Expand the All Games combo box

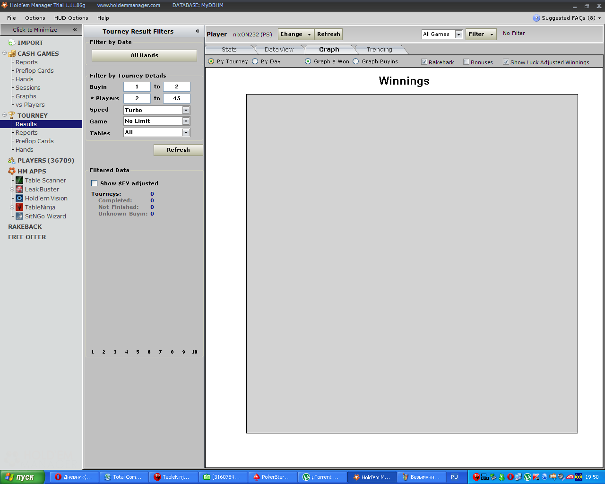[458, 35]
